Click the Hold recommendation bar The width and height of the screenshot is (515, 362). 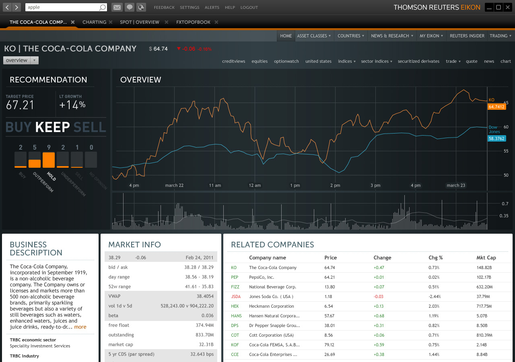(x=49, y=160)
